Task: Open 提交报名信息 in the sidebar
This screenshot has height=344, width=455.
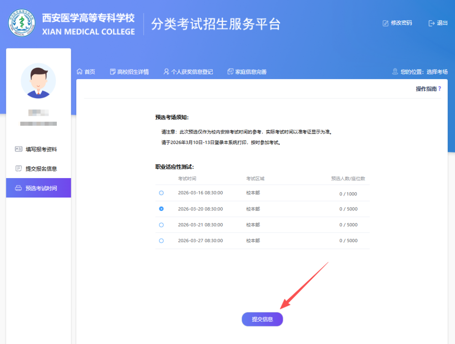Action: pos(41,168)
